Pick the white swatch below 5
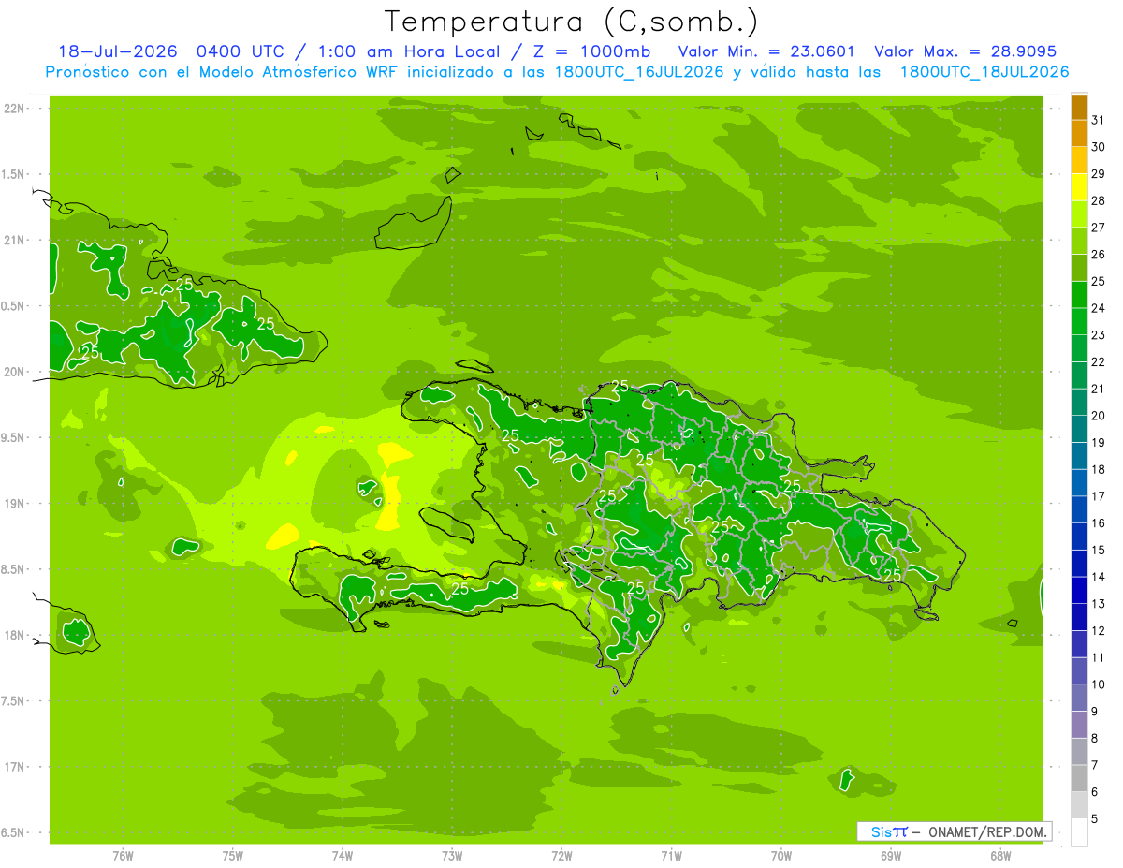The image size is (1123, 868). click(x=1079, y=832)
